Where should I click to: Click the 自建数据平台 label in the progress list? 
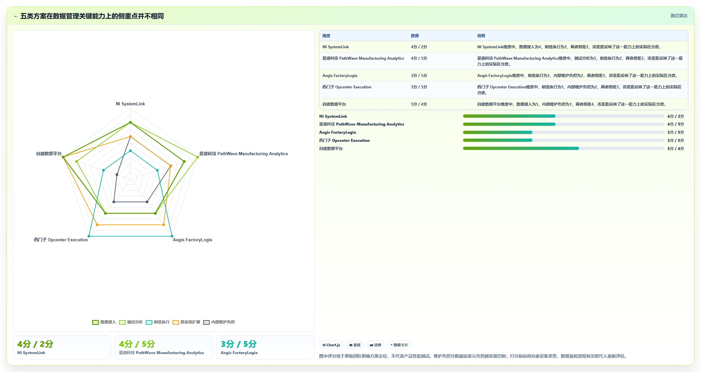pos(331,149)
